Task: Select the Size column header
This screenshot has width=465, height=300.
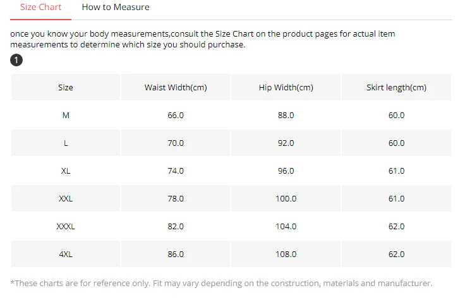Action: [66, 87]
